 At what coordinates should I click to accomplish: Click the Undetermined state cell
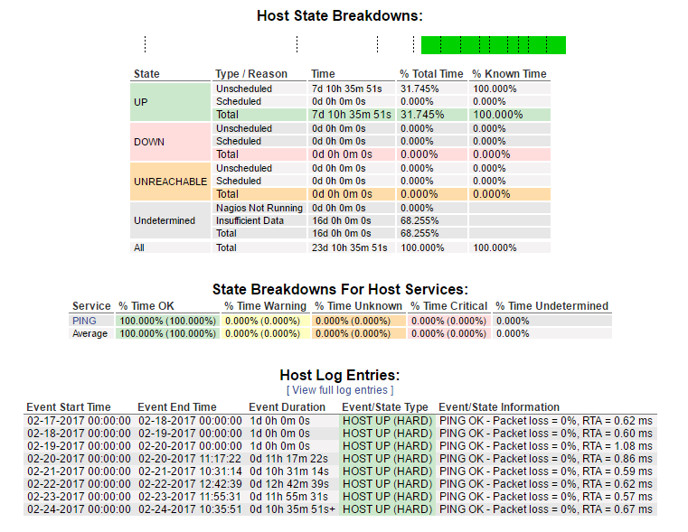click(x=171, y=220)
